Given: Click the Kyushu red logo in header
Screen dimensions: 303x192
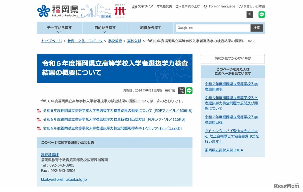Looking at the screenshot, I should click(120, 11).
